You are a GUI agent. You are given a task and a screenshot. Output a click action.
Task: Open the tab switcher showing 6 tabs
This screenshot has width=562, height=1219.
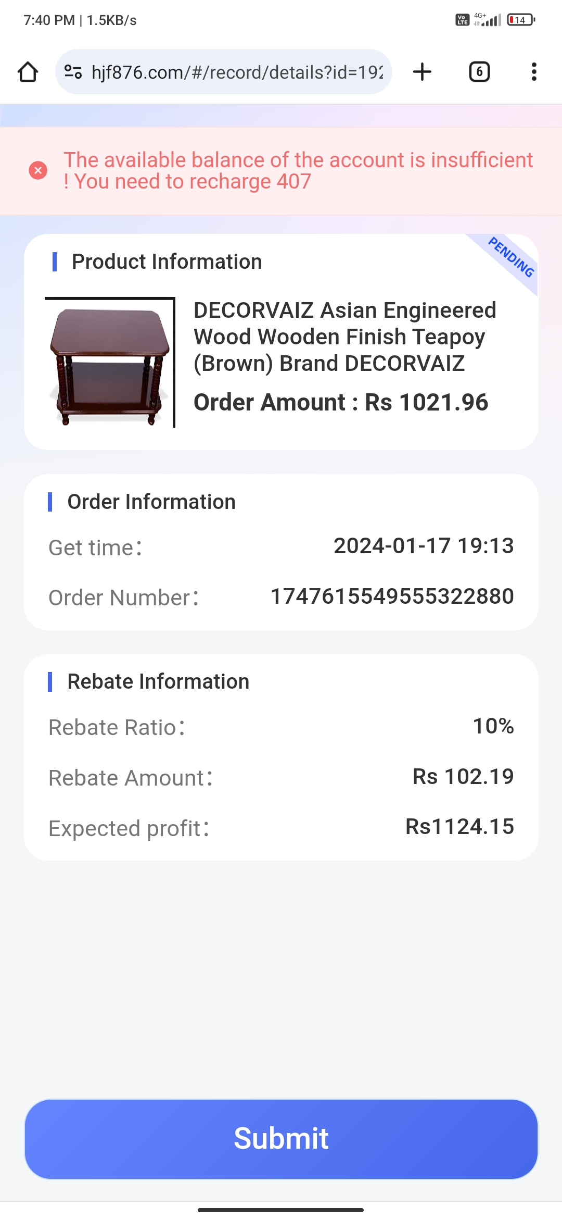pos(479,72)
